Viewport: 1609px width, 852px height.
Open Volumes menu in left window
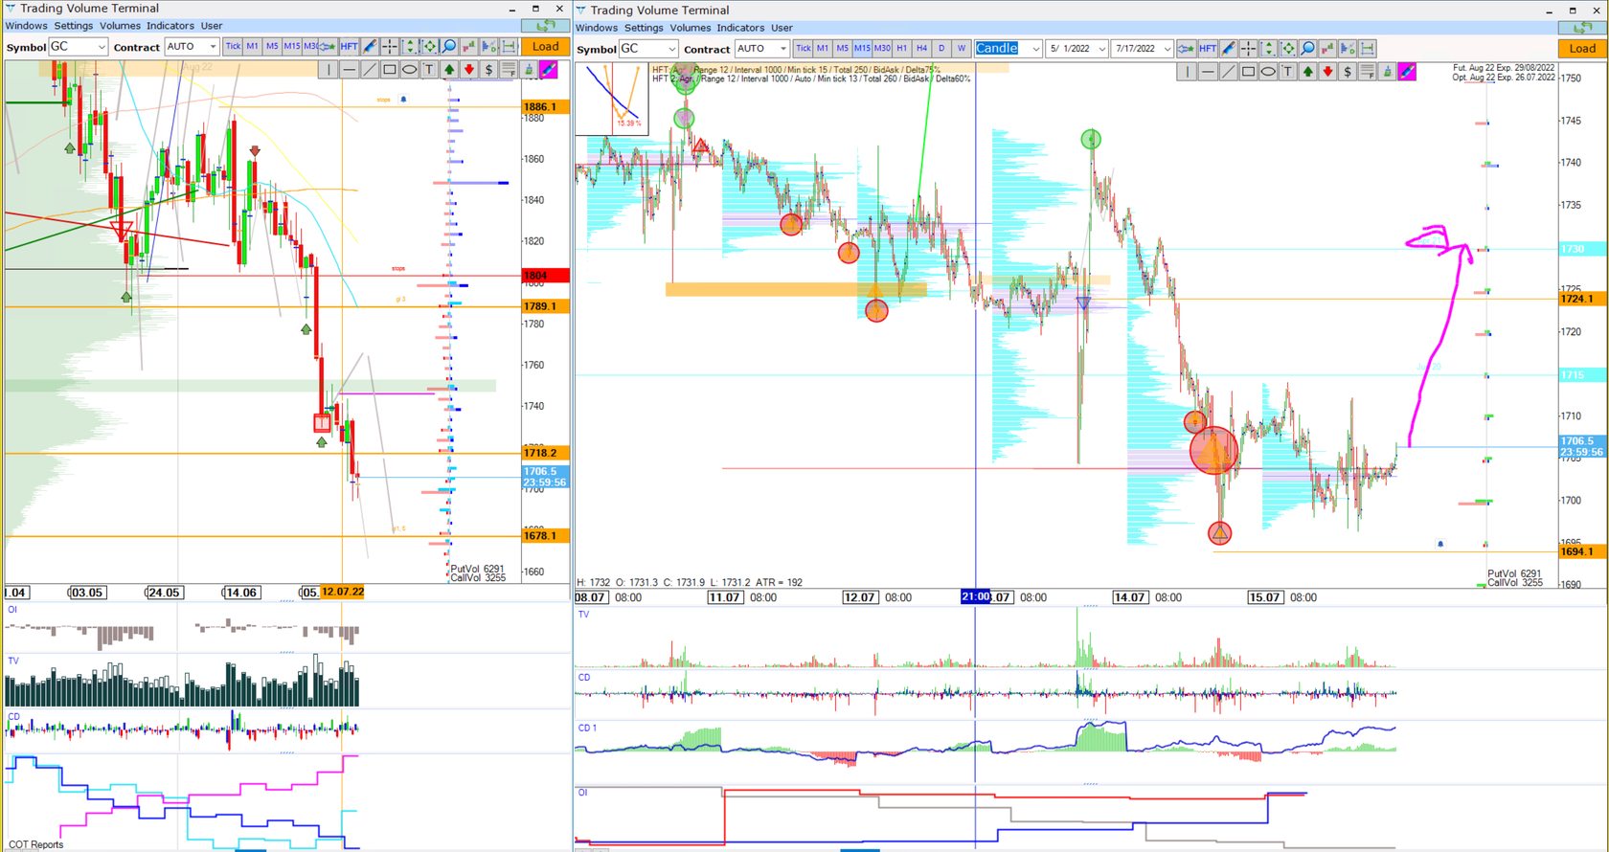[x=120, y=26]
